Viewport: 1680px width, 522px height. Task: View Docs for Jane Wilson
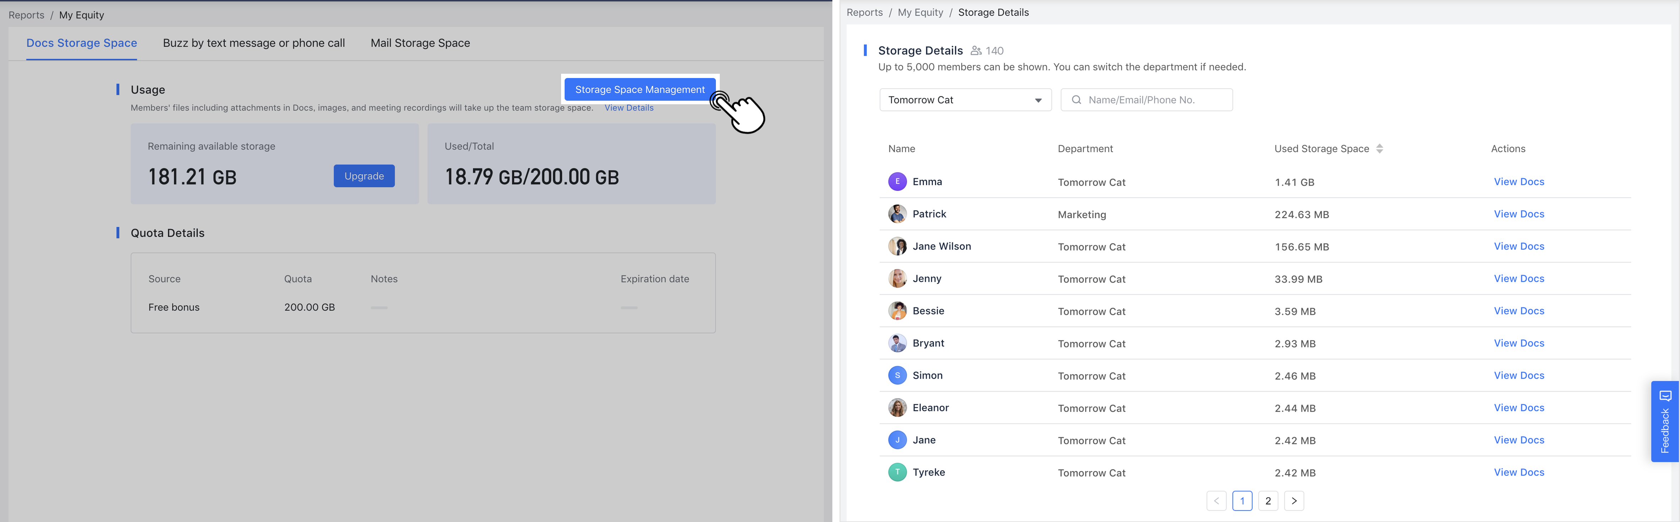[x=1519, y=246]
